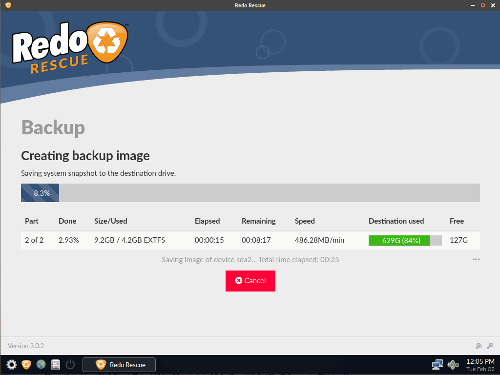This screenshot has width=500, height=375.
Task: Select the '9.2GB / 4.2GB EXTFS' cell
Action: point(129,240)
